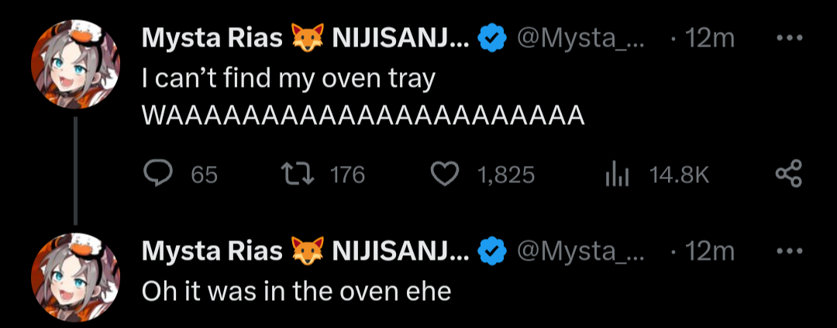Like the tweet with 1,825 likes
The width and height of the screenshot is (837, 328).
444,174
